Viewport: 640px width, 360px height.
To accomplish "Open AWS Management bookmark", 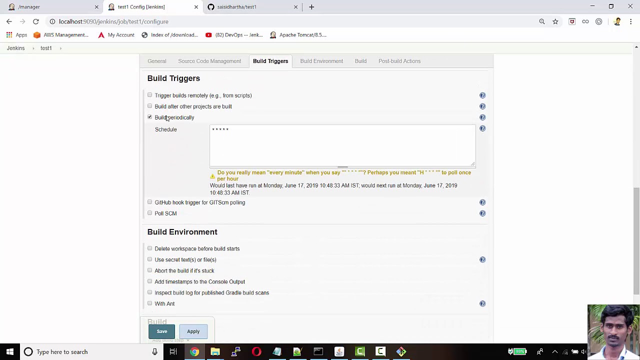I will click(61, 35).
